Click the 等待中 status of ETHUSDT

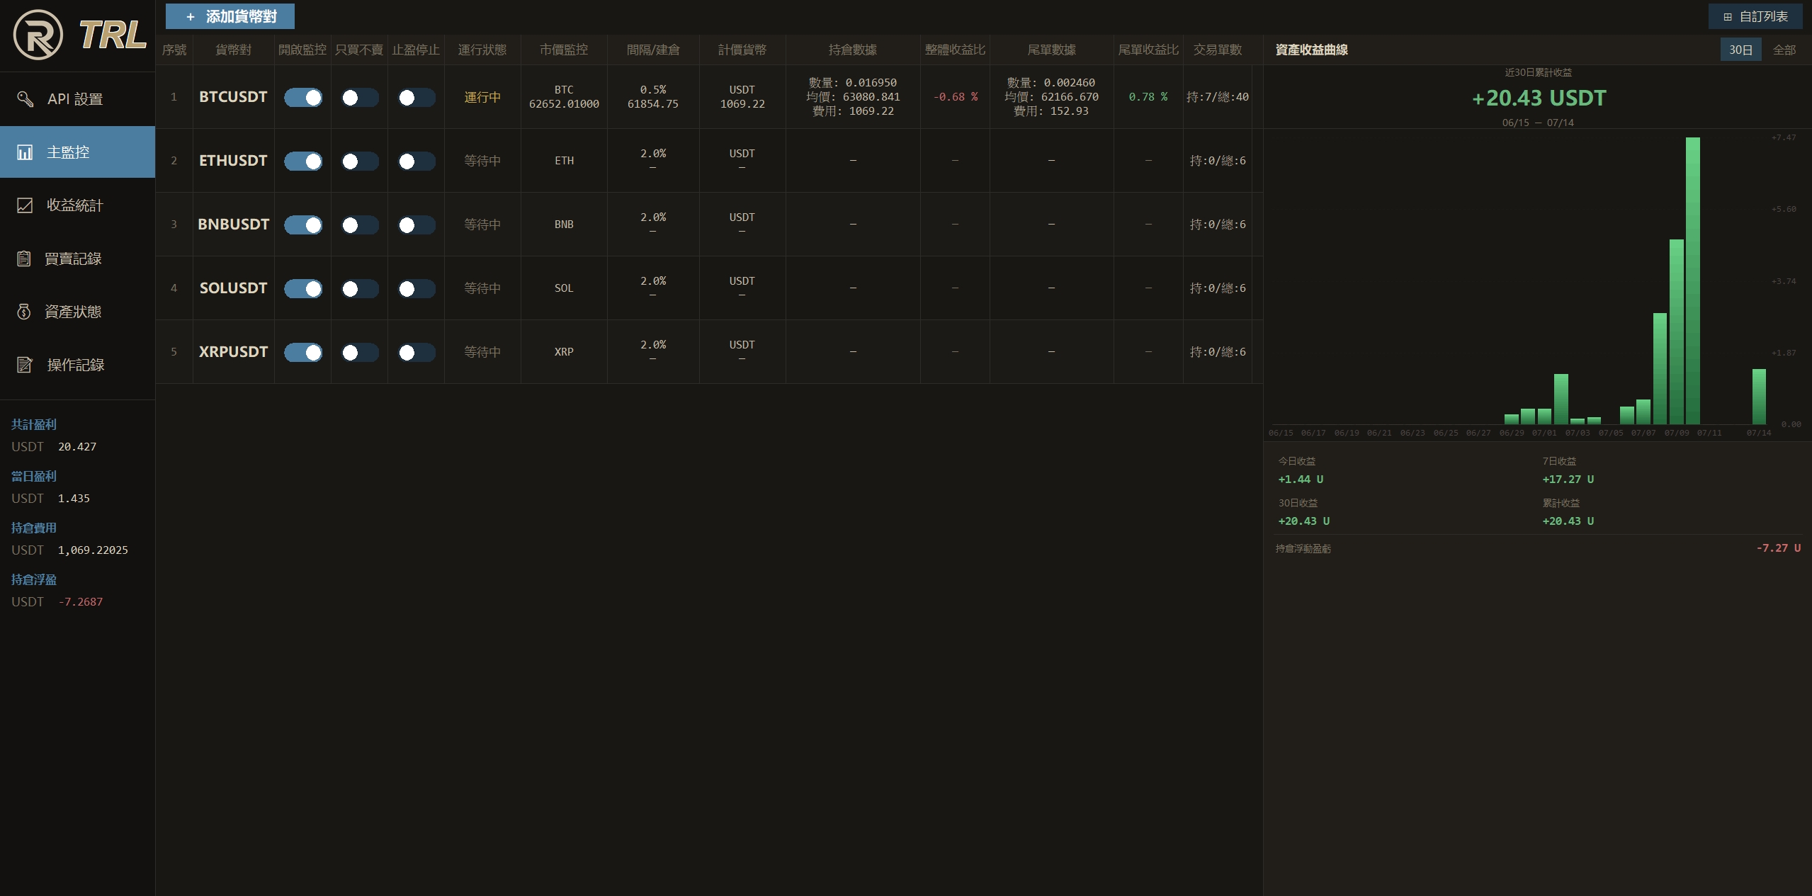click(482, 161)
